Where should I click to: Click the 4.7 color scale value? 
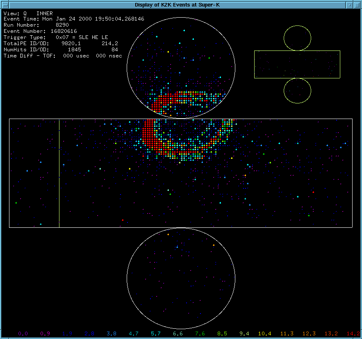click(x=134, y=334)
